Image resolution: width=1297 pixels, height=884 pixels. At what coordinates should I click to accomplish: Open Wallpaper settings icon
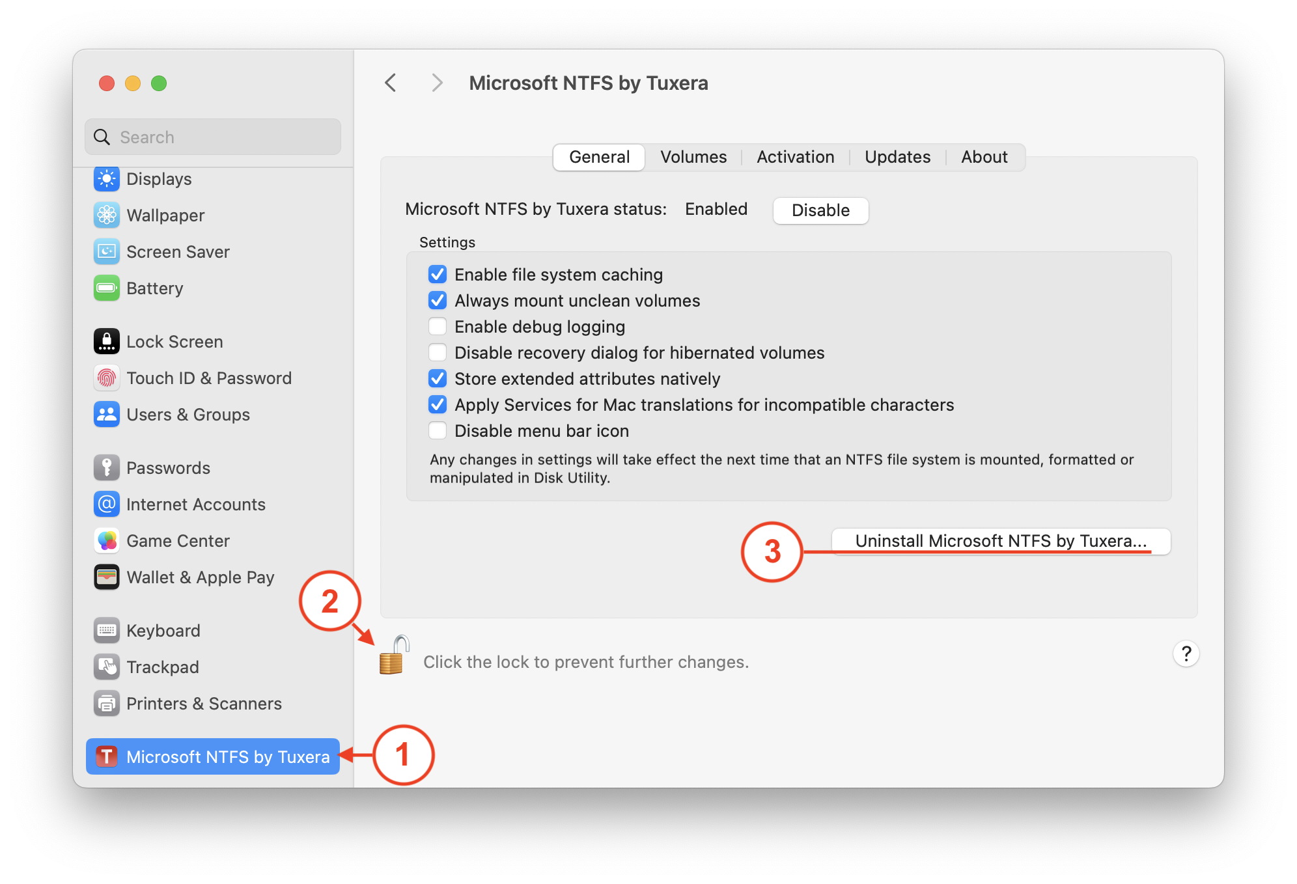[x=107, y=215]
